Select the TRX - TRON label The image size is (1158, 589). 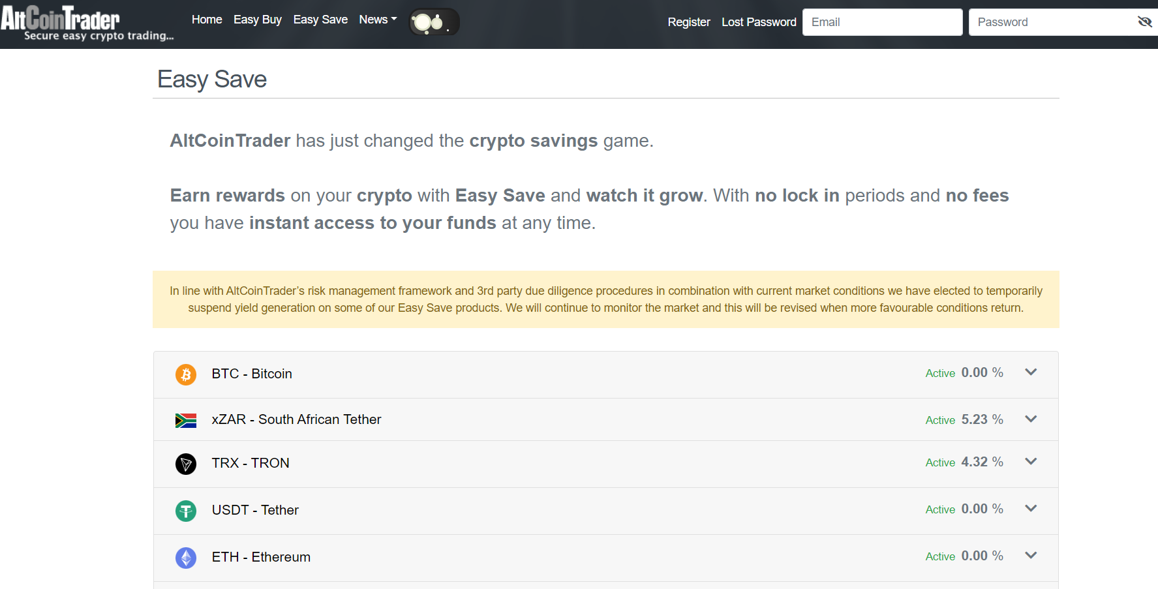pyautogui.click(x=251, y=463)
